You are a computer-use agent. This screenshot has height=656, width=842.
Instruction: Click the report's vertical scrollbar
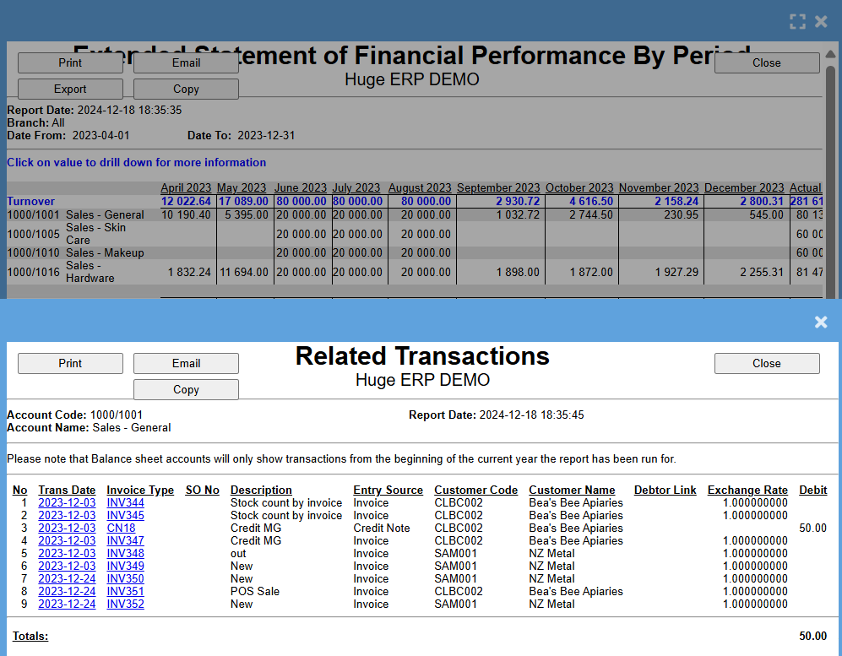(x=830, y=169)
